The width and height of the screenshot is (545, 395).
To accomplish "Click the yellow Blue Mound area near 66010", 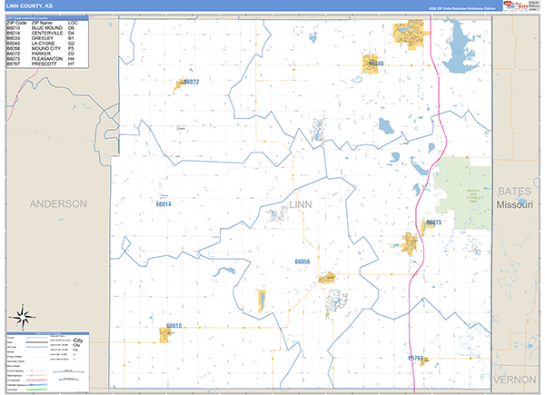I will point(164,335).
